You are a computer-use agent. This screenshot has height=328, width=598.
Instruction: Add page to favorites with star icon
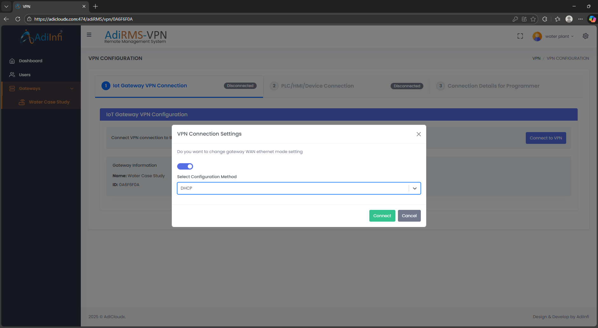(533, 19)
